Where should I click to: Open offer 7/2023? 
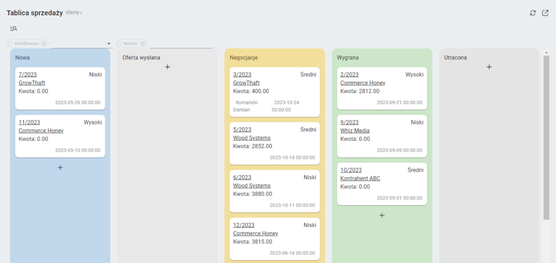(x=28, y=74)
